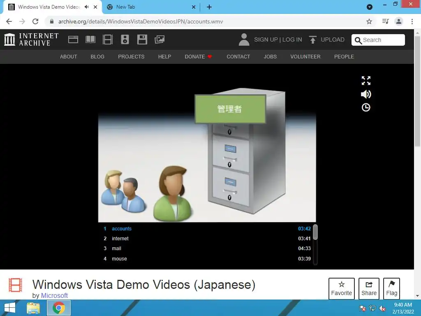Image resolution: width=421 pixels, height=316 pixels.
Task: Click the Action Center flag tray icon
Action: [x=363, y=308]
